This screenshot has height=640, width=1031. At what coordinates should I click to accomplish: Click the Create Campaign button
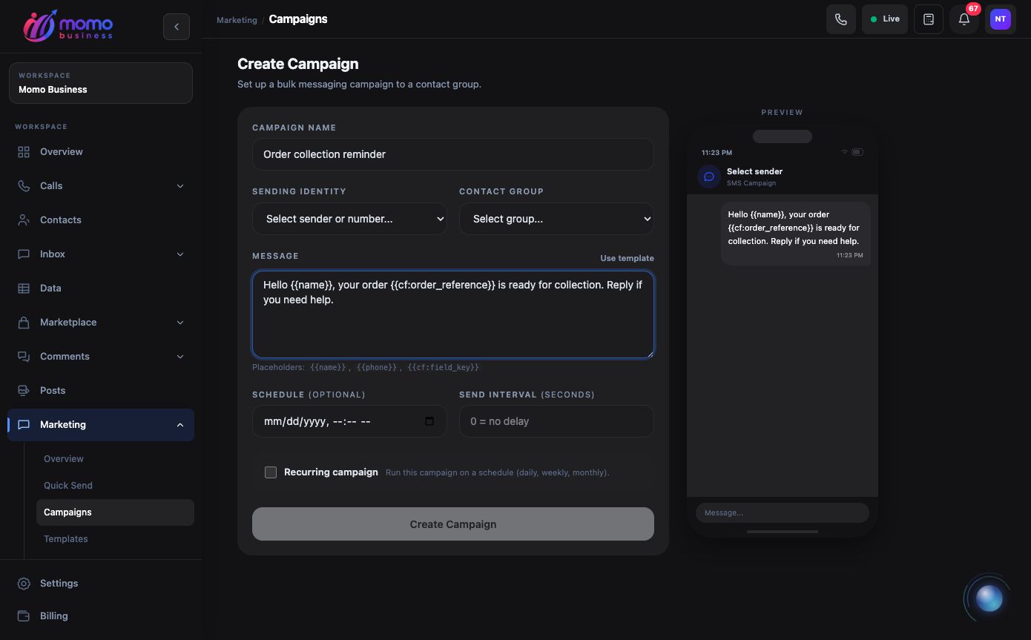point(453,524)
